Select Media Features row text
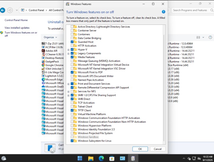This screenshot has height=162, width=214. [86, 57]
